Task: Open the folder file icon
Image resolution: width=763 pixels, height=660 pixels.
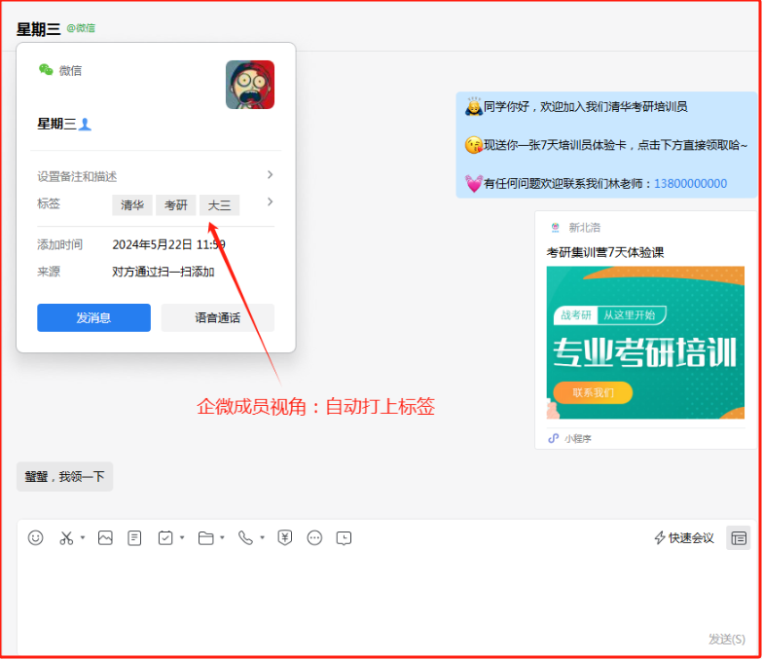Action: (206, 537)
